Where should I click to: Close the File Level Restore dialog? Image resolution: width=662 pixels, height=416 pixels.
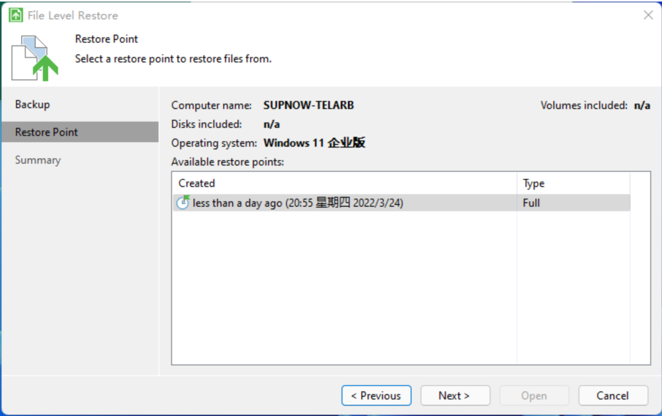648,15
